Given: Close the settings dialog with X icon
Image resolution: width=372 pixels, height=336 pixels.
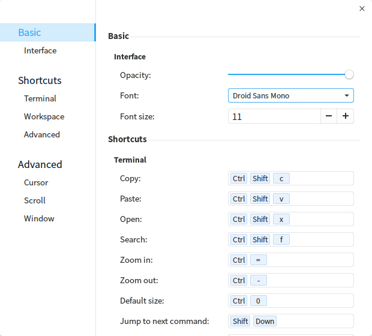Looking at the screenshot, I should click(362, 8).
